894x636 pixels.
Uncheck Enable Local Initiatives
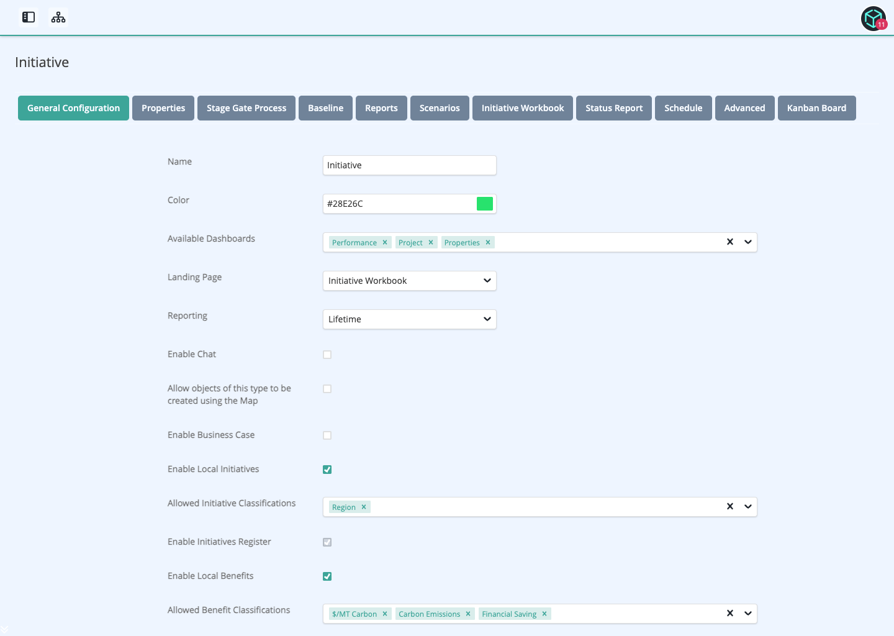tap(327, 470)
